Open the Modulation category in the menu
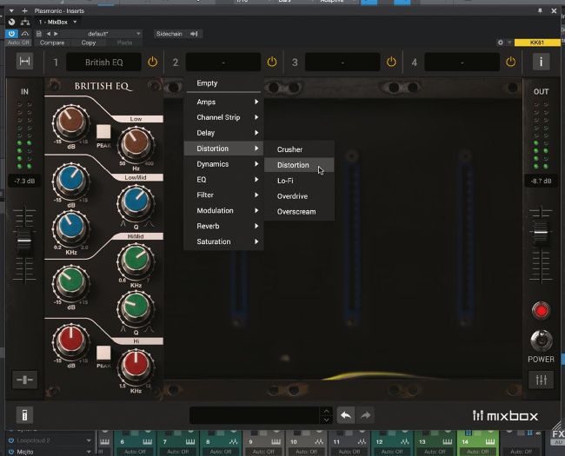 click(x=223, y=210)
